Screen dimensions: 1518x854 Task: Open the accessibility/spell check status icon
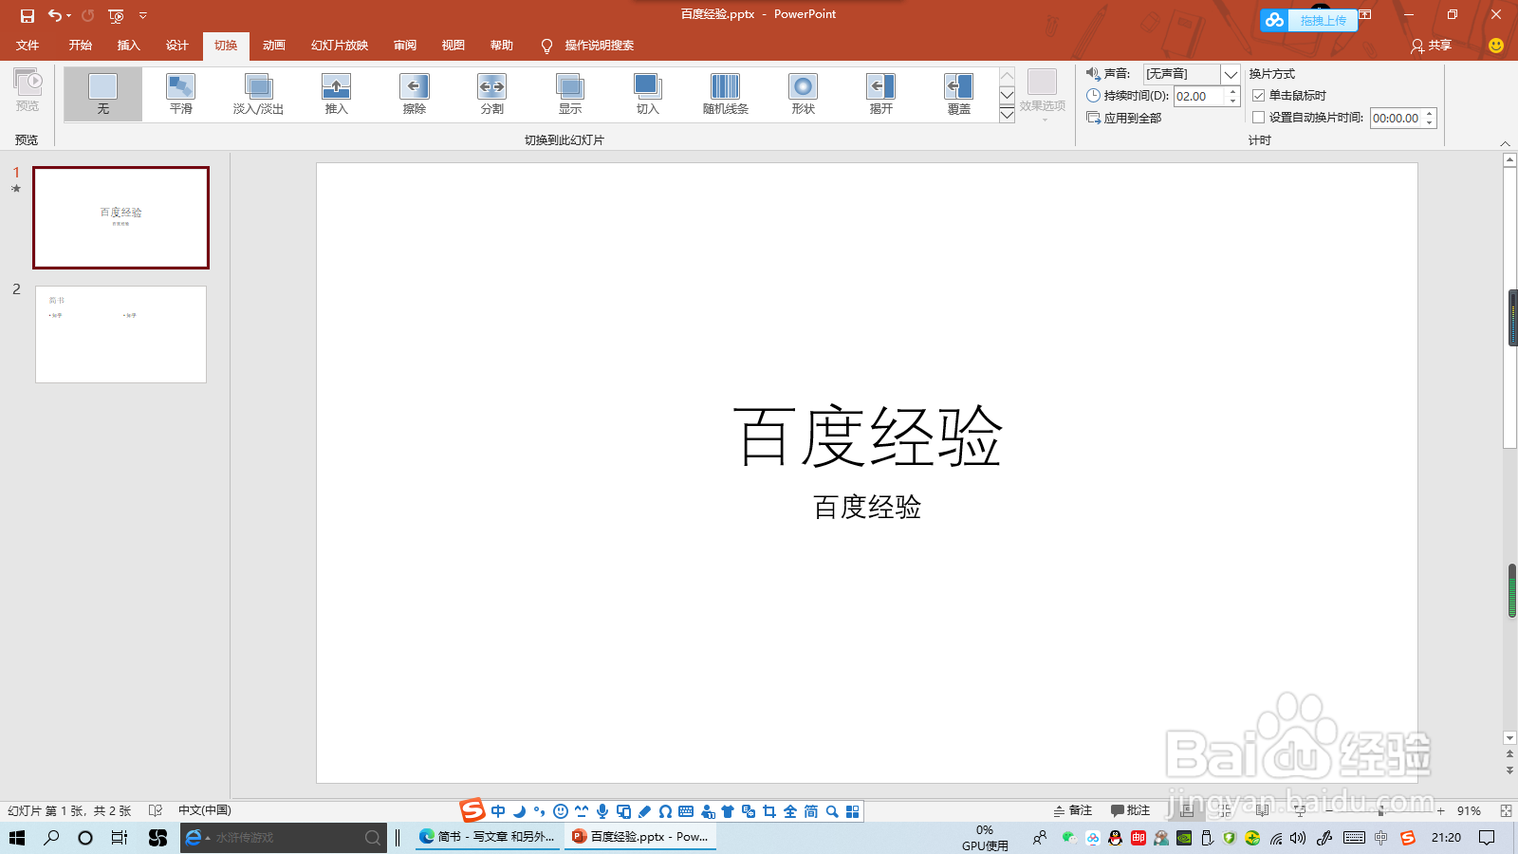click(x=156, y=810)
